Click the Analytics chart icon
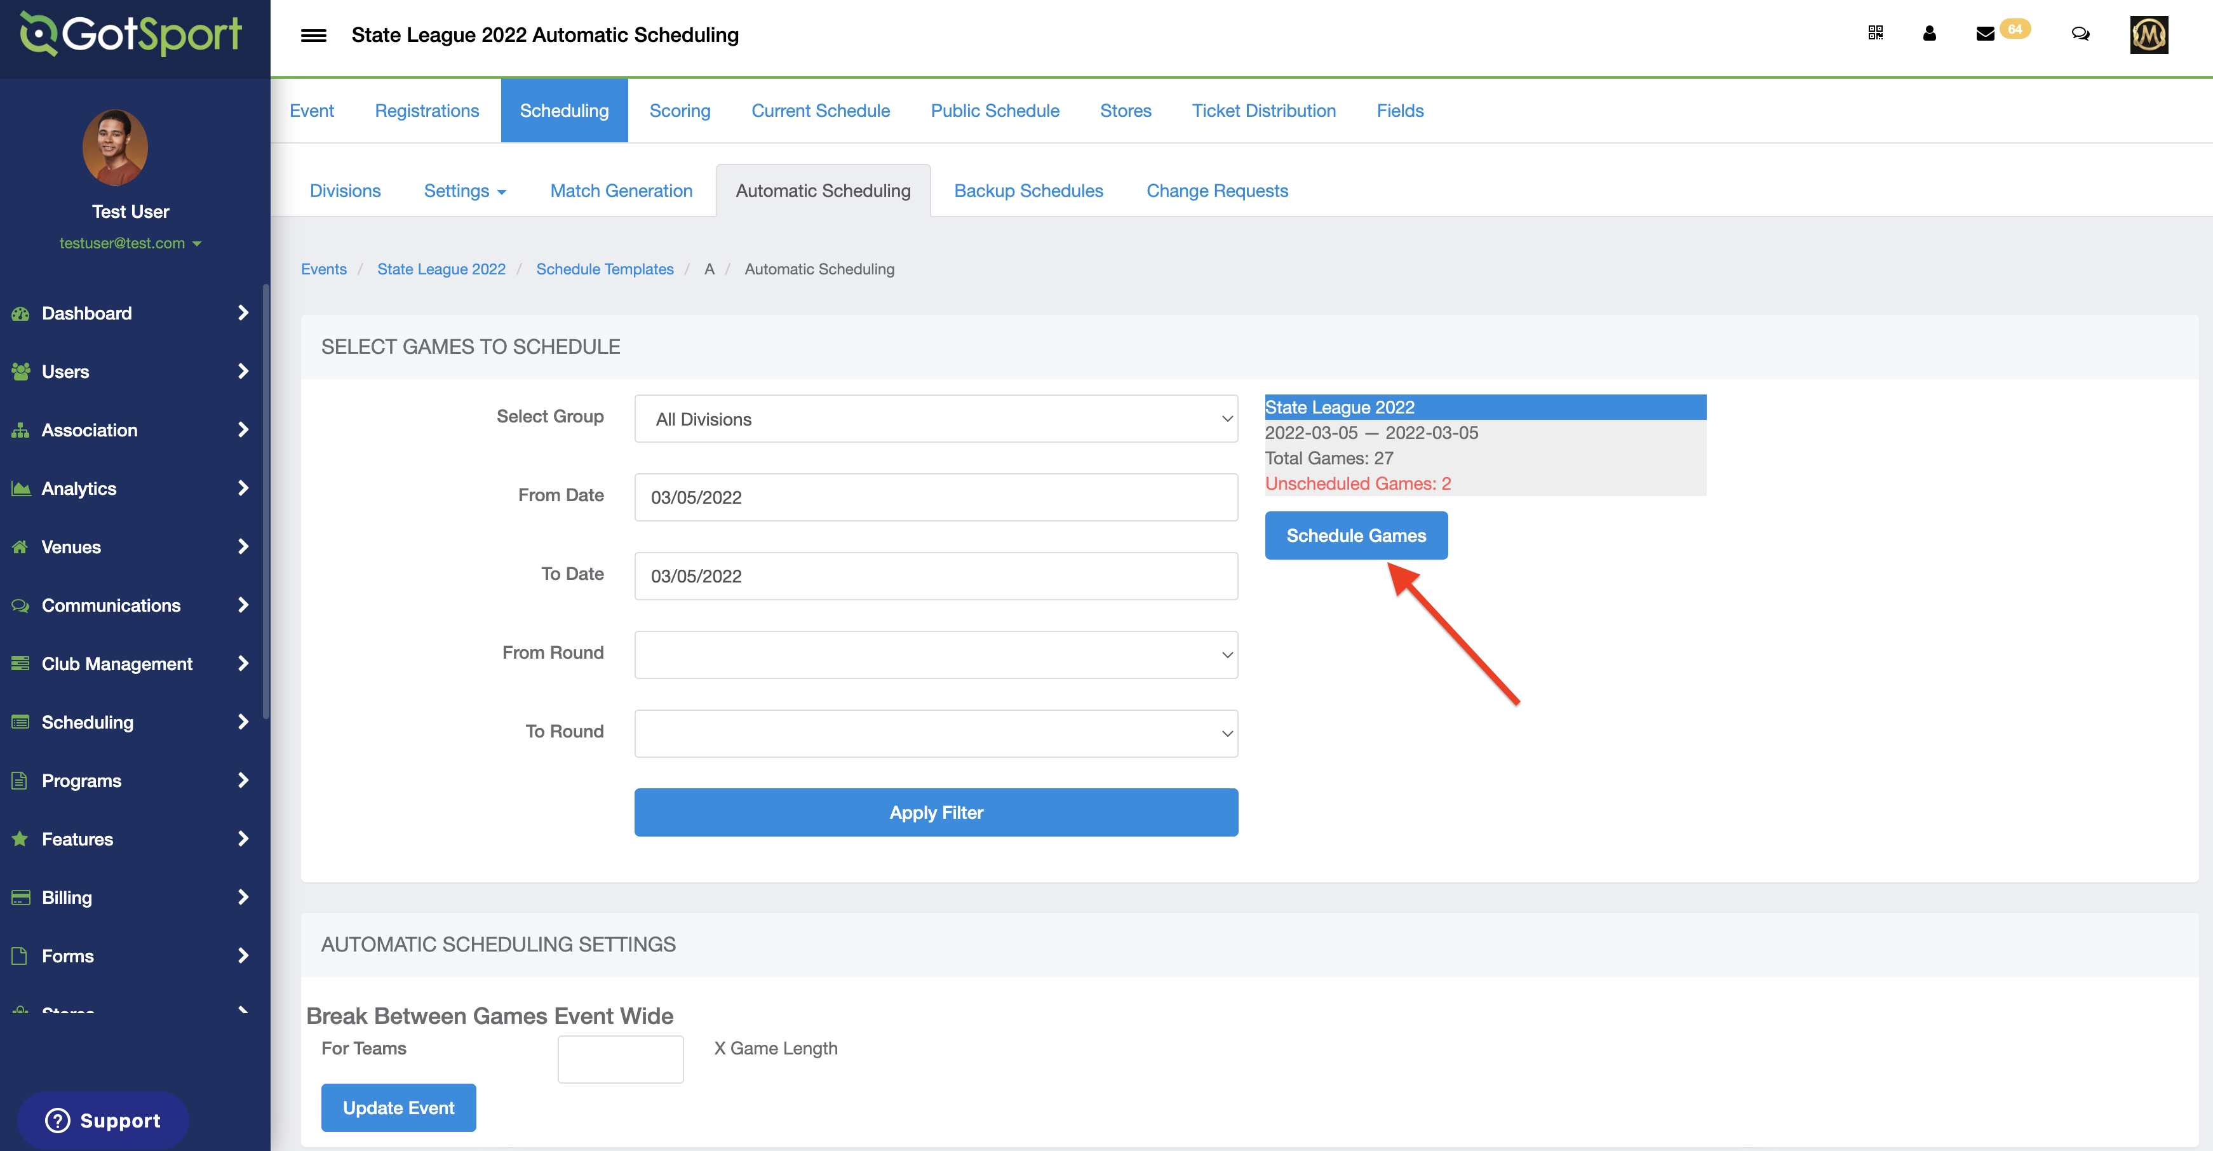Image resolution: width=2213 pixels, height=1151 pixels. pyautogui.click(x=20, y=488)
